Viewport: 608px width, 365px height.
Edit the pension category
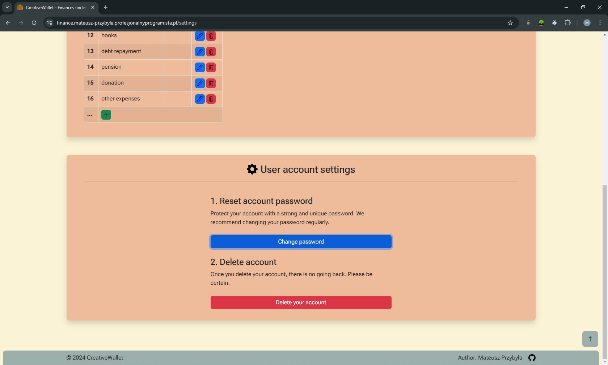point(200,68)
